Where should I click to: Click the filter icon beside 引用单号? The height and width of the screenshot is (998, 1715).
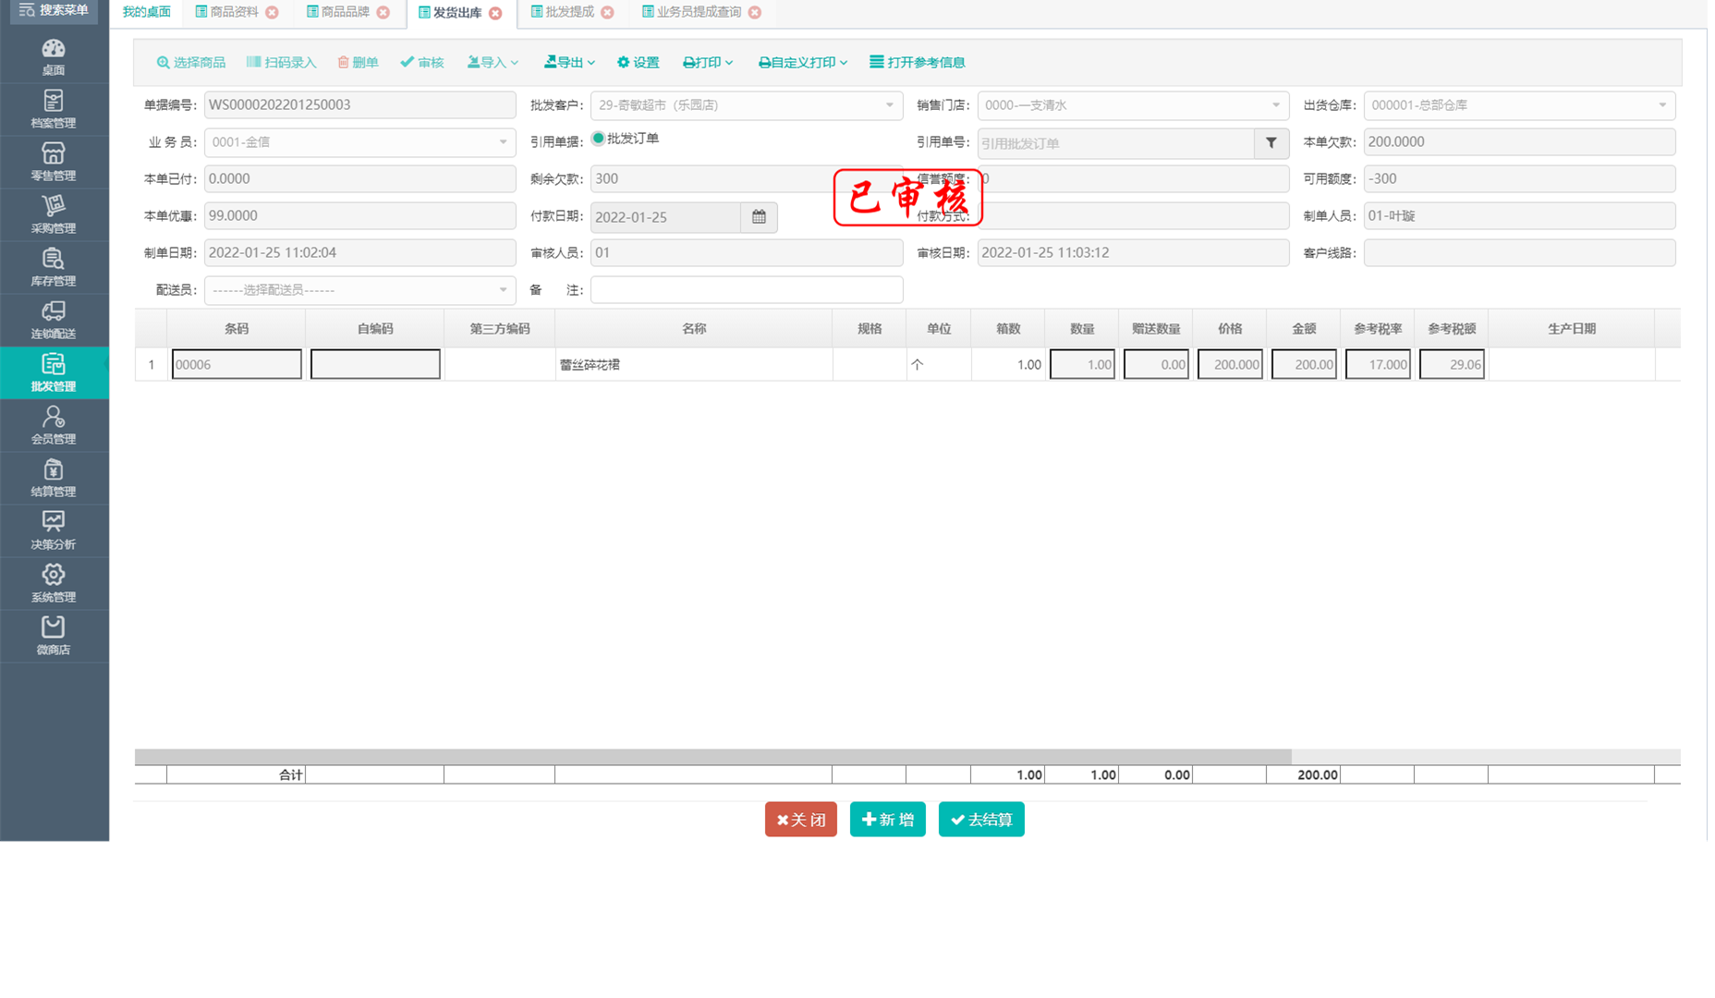(1271, 143)
